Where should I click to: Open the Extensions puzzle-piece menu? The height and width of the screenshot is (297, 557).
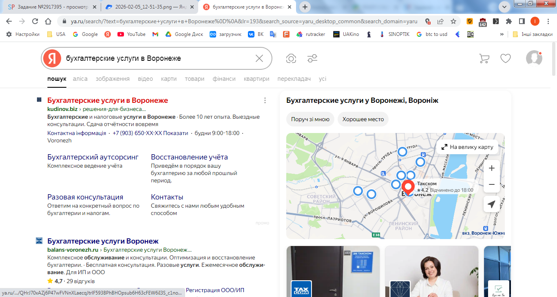pos(509,21)
